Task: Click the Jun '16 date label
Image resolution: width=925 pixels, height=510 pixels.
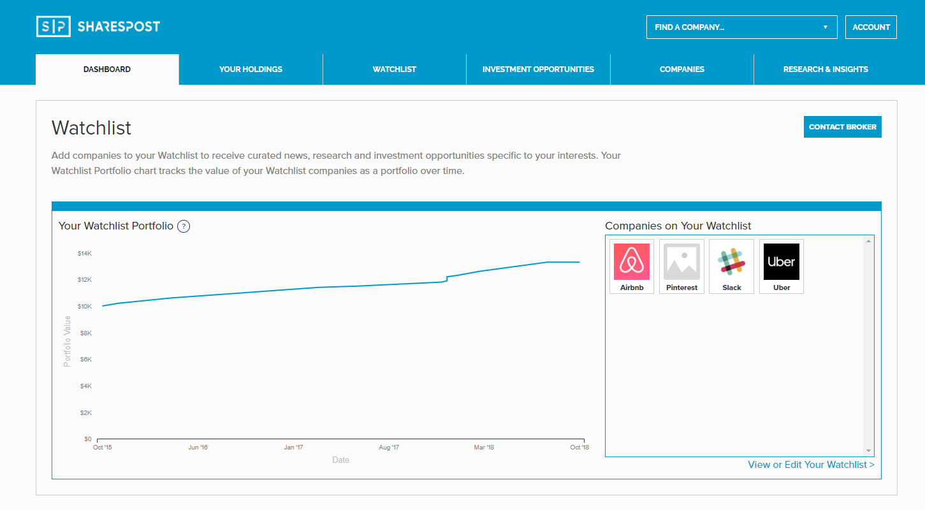Action: coord(198,448)
